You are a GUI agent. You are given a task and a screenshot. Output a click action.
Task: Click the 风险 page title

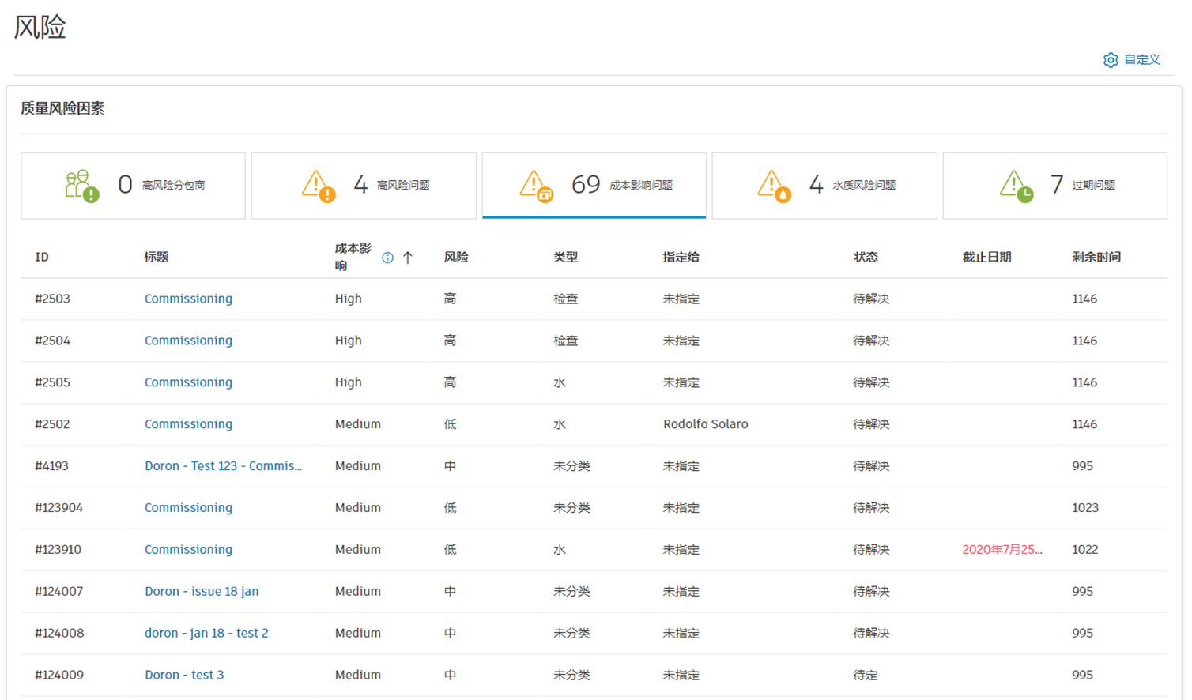click(x=40, y=27)
